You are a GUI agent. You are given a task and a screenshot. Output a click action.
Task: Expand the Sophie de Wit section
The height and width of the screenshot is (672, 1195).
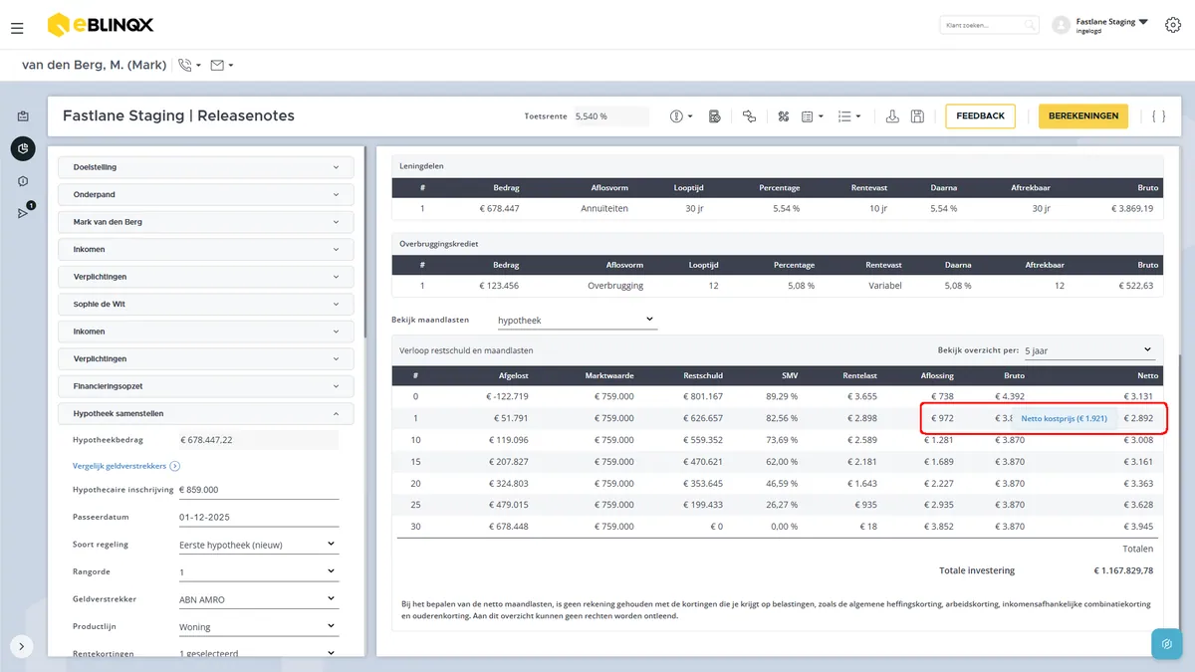click(x=206, y=304)
